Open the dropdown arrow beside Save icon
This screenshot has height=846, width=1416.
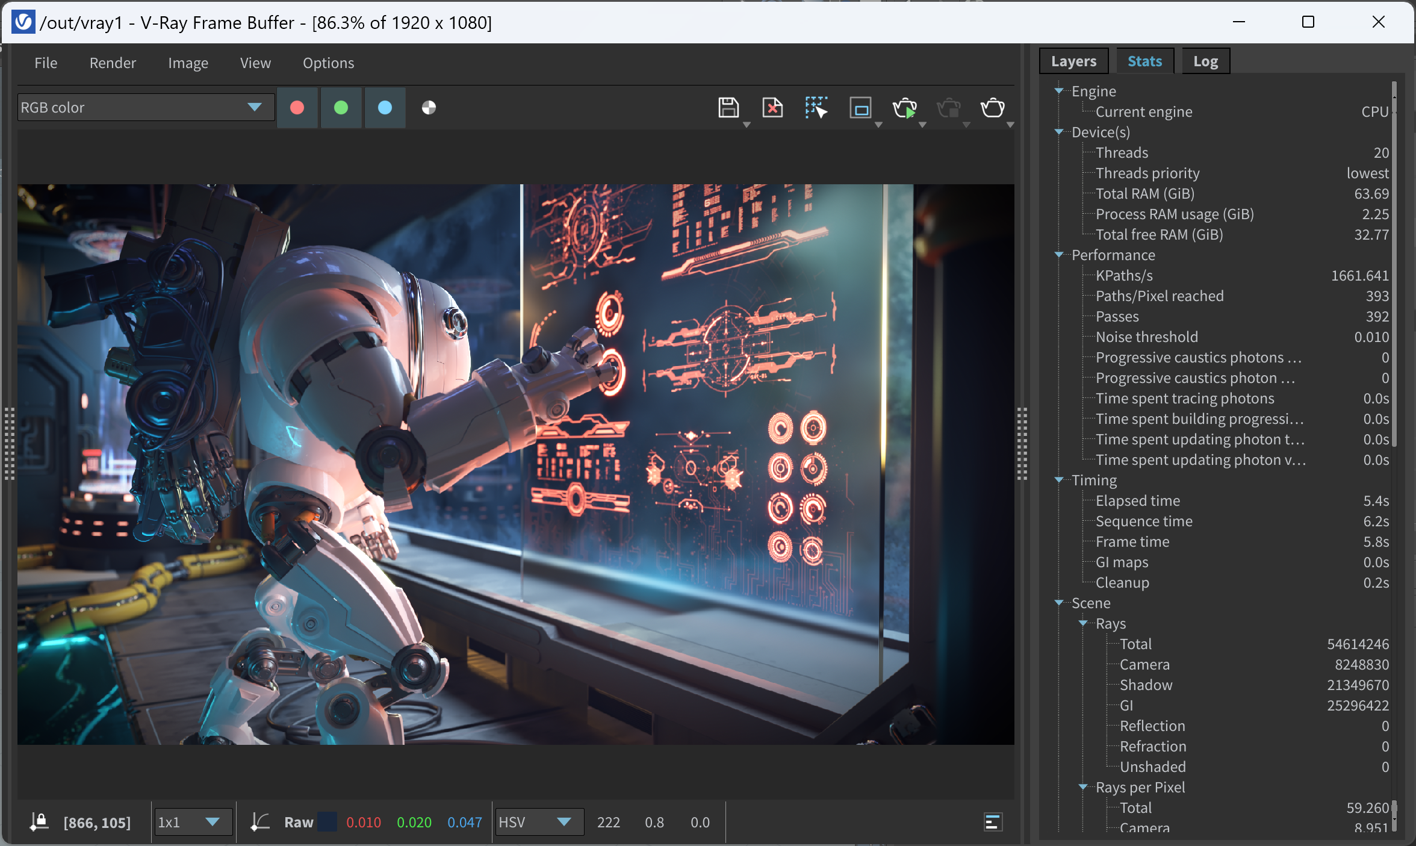pos(747,125)
